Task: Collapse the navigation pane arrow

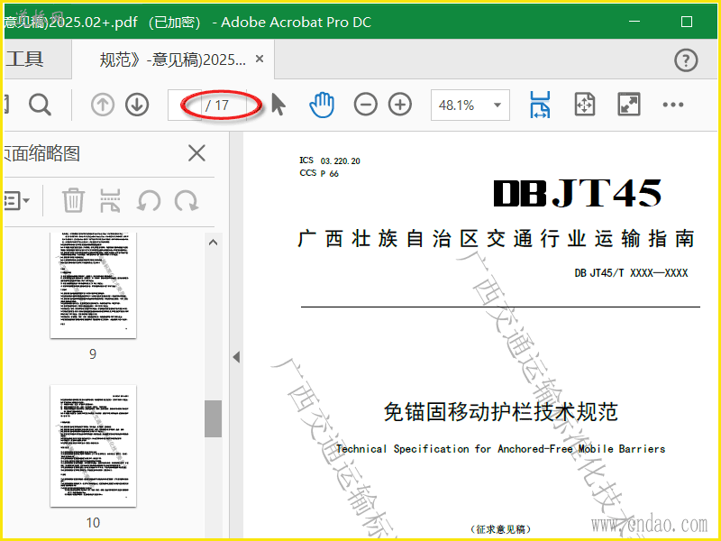Action: tap(236, 357)
